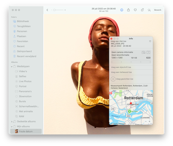
Task: Zoom in the map with plus
Action: tap(149, 121)
